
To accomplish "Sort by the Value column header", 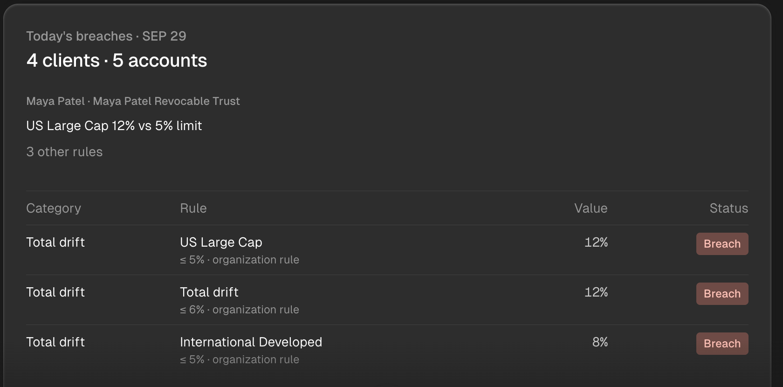I will [x=591, y=208].
